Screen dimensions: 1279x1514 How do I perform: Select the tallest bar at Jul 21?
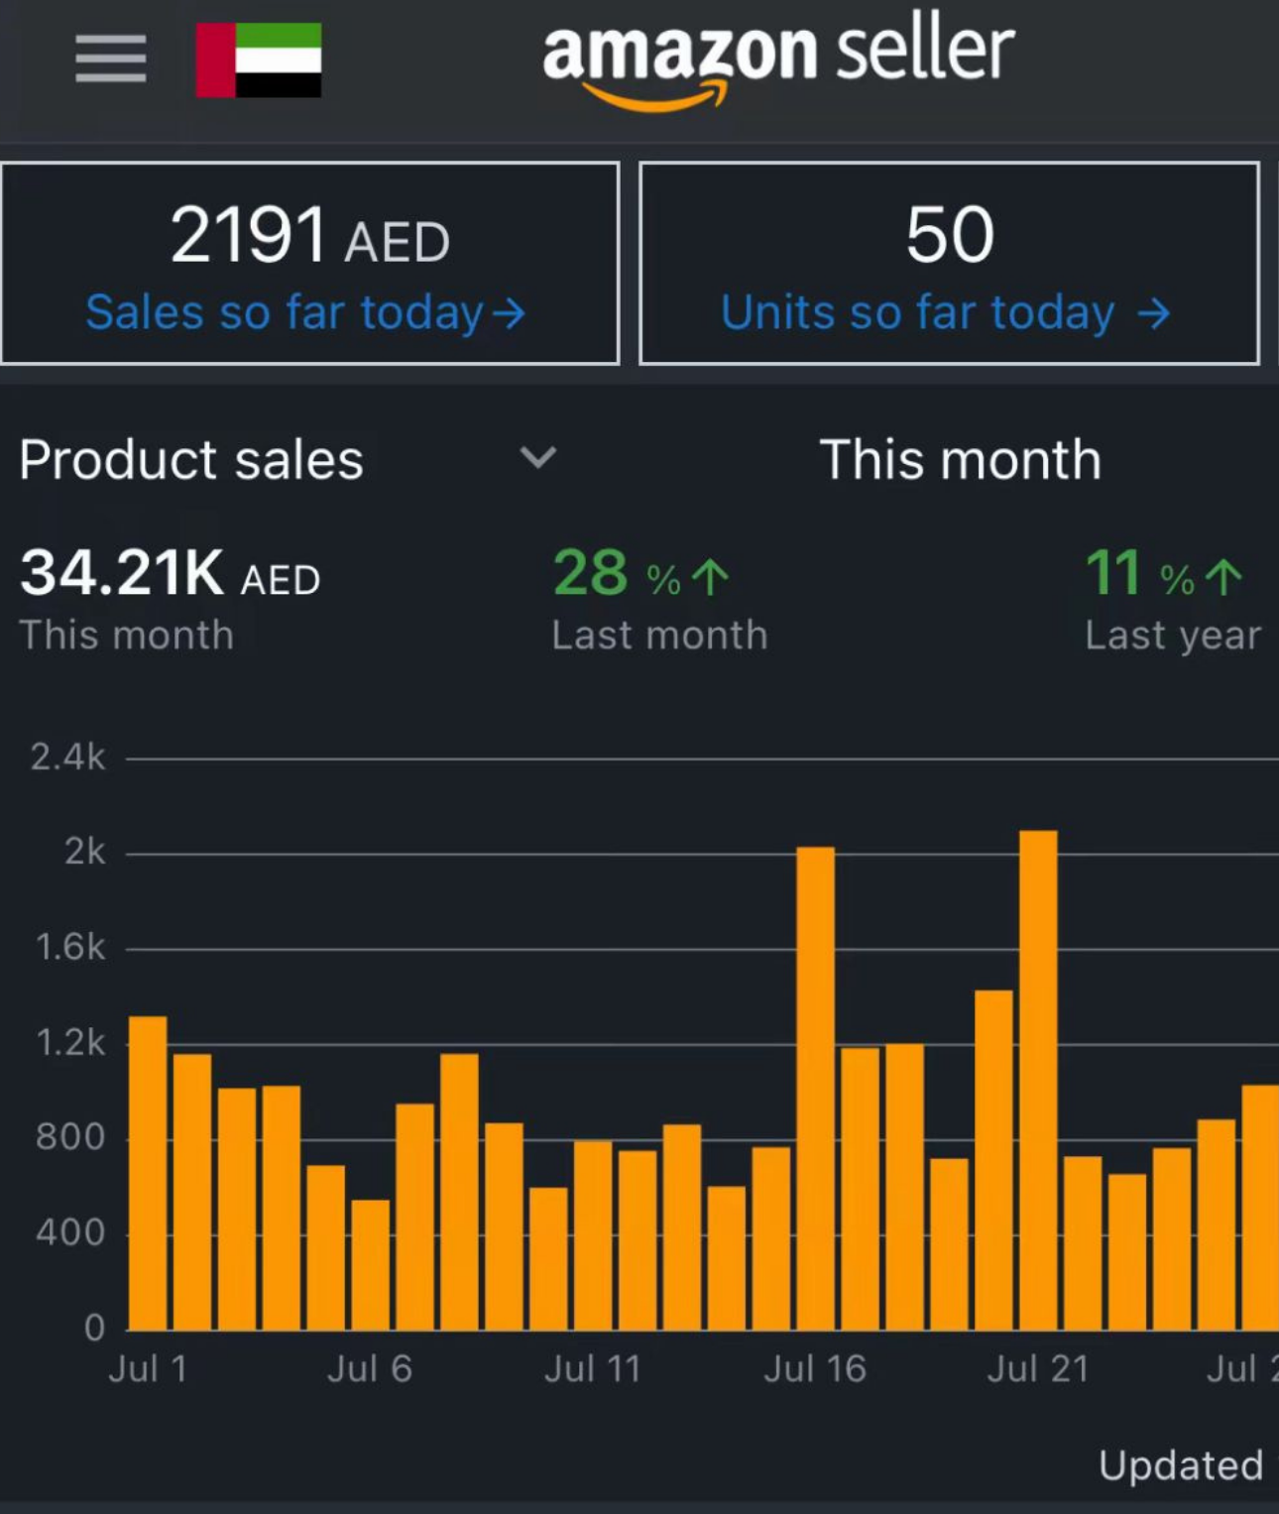(x=1038, y=1081)
